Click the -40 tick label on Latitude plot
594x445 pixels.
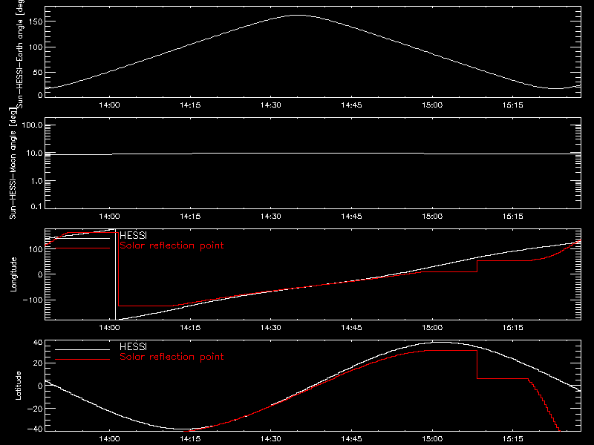tap(35, 429)
